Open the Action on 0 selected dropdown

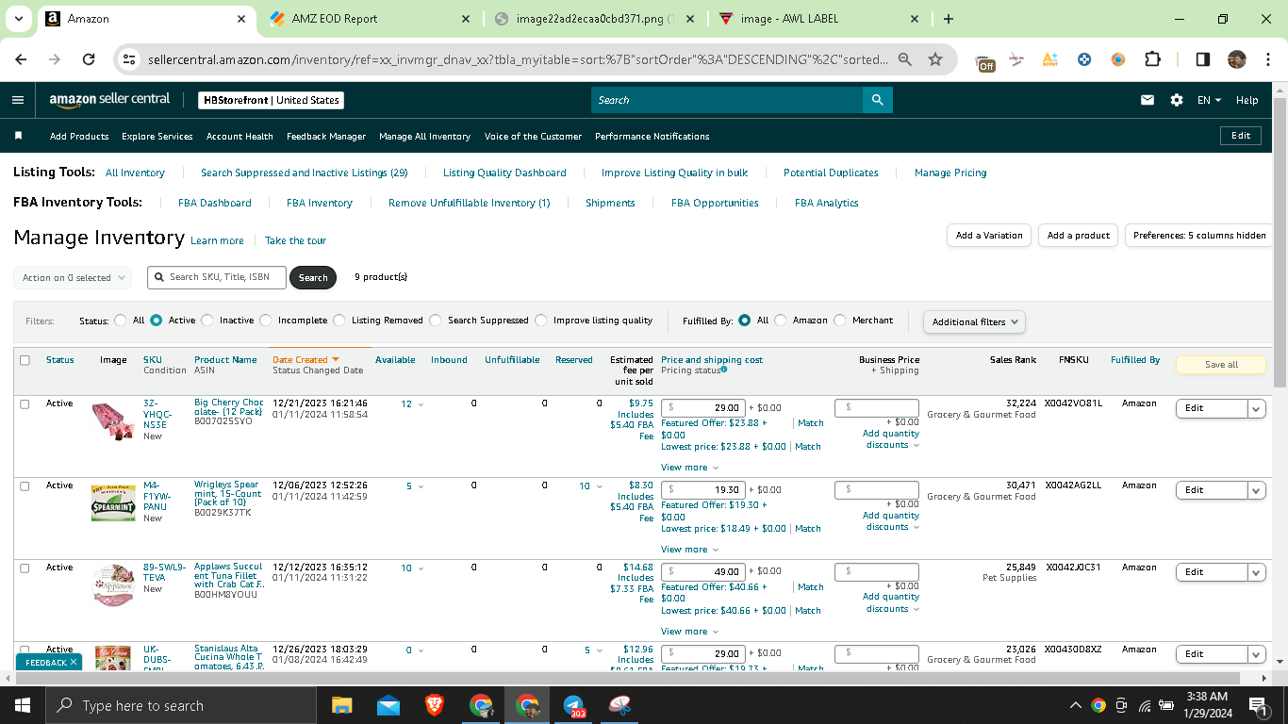[71, 278]
